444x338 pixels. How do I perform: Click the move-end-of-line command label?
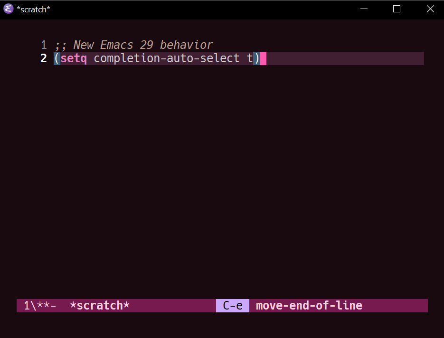coord(309,306)
